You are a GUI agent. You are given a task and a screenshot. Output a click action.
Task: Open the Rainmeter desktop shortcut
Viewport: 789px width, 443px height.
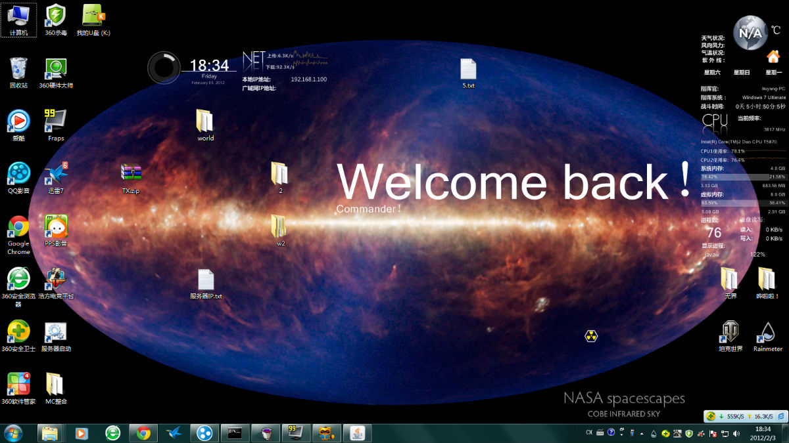click(x=767, y=336)
